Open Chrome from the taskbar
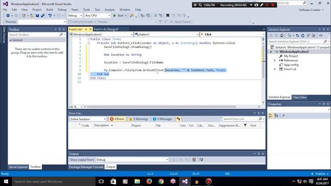This screenshot has height=186, width=331. point(161,181)
